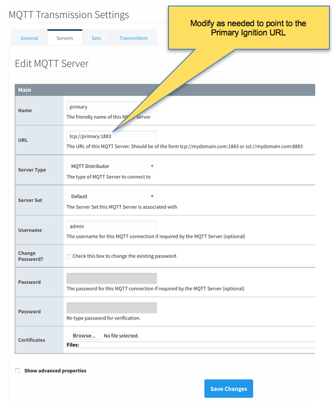Click Browse... to choose a certificate
Screen dimensions: 335x405
[x=84, y=336]
